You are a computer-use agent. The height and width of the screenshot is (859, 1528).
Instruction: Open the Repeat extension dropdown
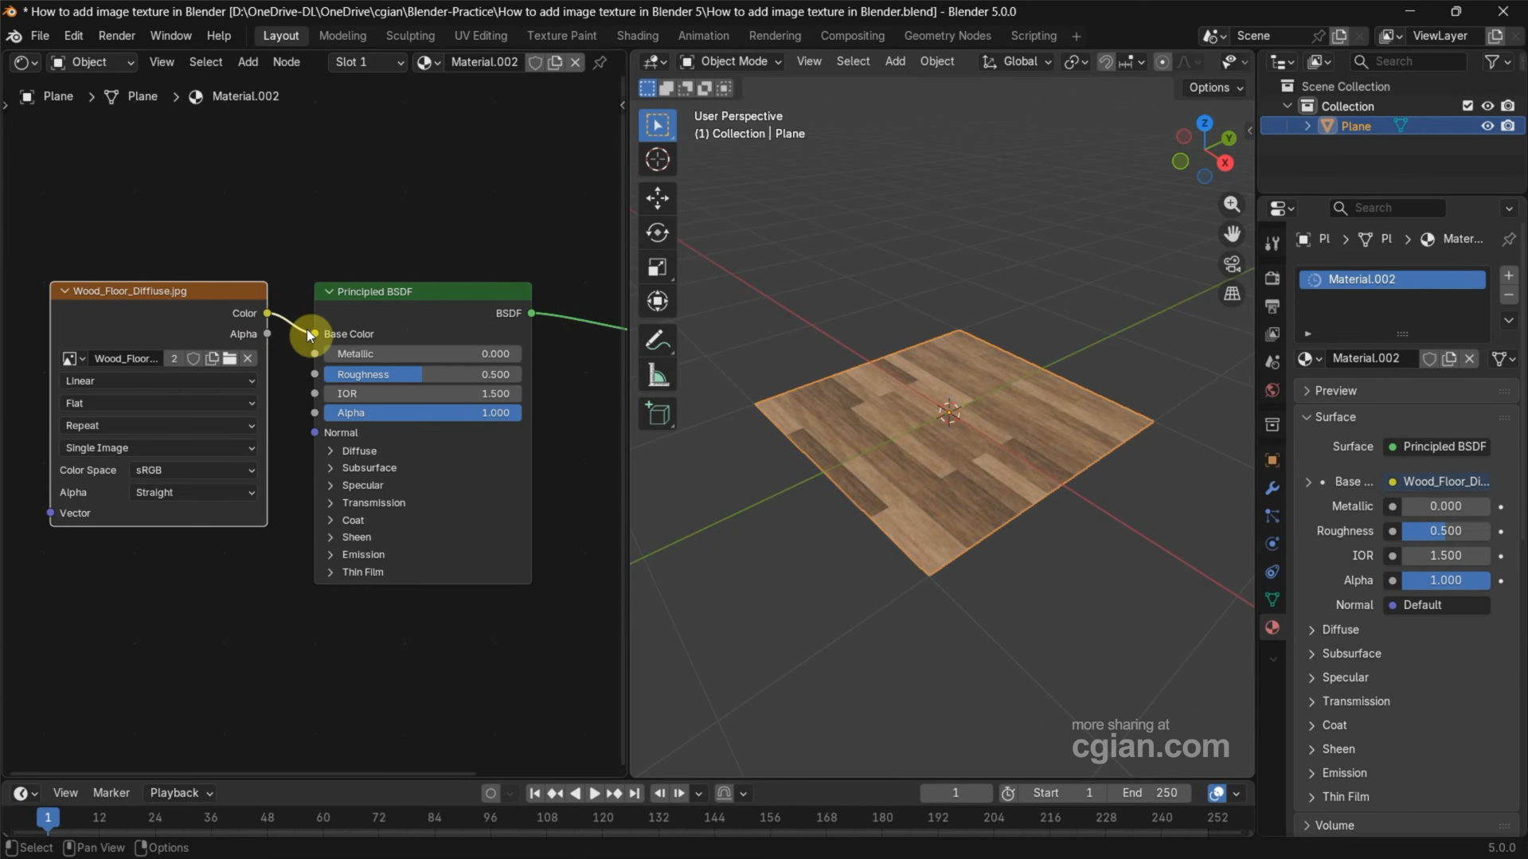coord(159,426)
